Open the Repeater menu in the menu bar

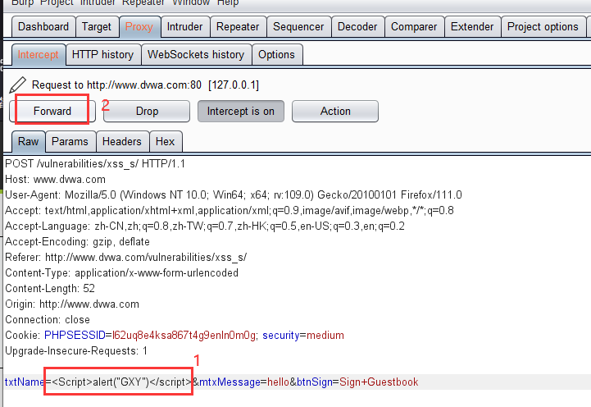[143, 3]
